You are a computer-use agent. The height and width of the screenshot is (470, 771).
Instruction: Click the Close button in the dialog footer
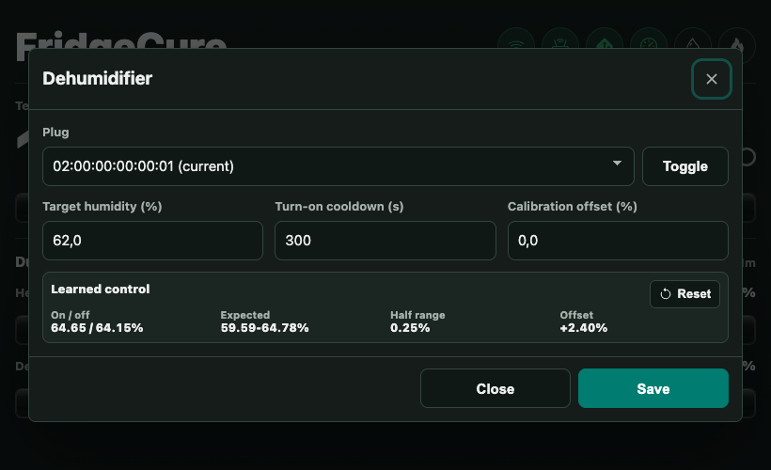496,388
